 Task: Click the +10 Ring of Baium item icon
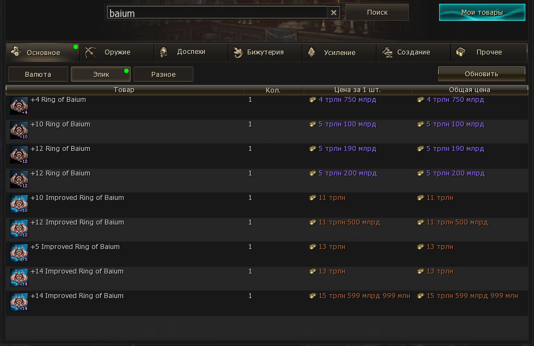tap(19, 130)
